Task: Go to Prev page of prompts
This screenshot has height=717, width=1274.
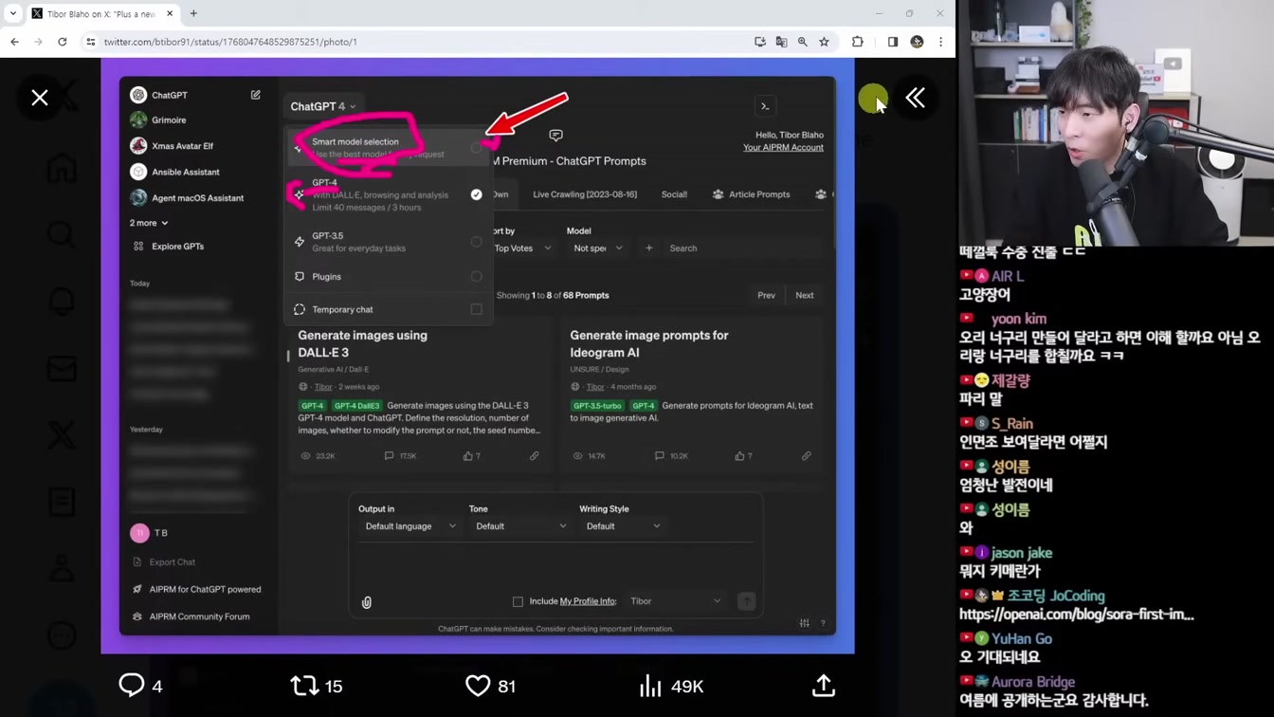Action: 766,295
